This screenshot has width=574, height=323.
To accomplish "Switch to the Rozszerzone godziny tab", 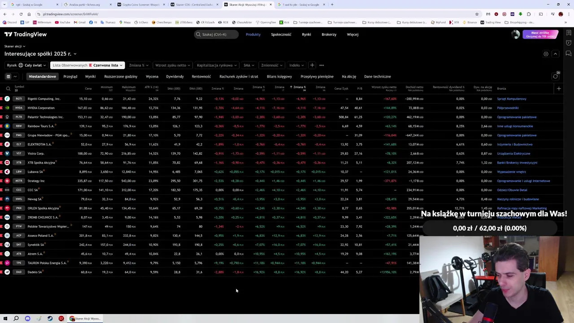I will coord(121,76).
